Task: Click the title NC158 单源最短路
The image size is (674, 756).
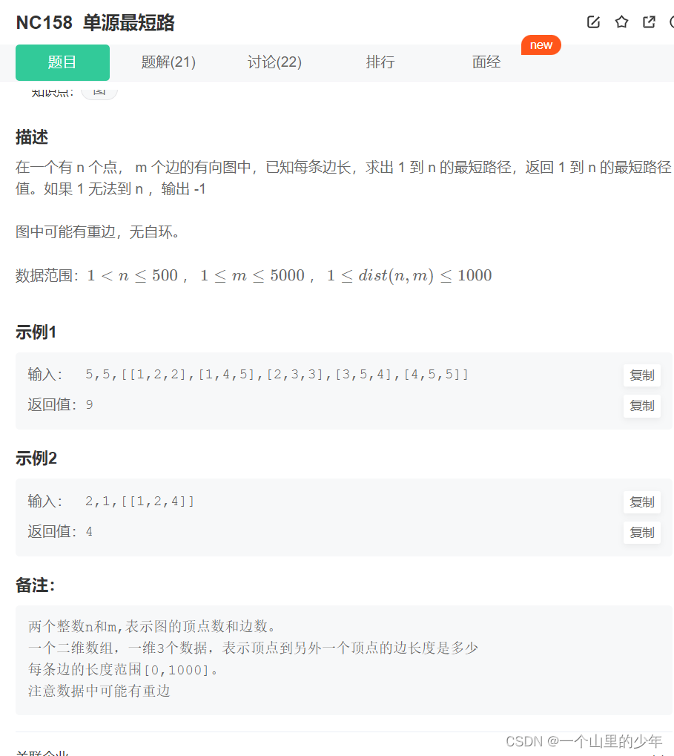Action: pyautogui.click(x=96, y=23)
